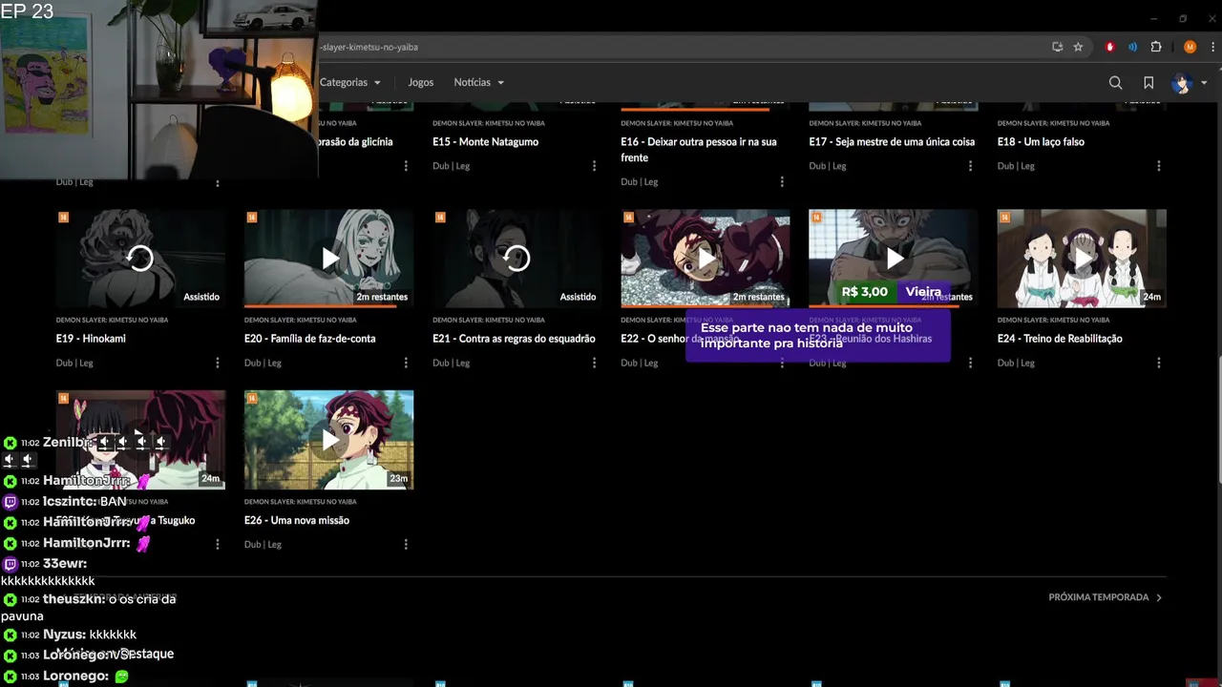Click the install app icon in address bar
The width and height of the screenshot is (1222, 687).
1057,47
